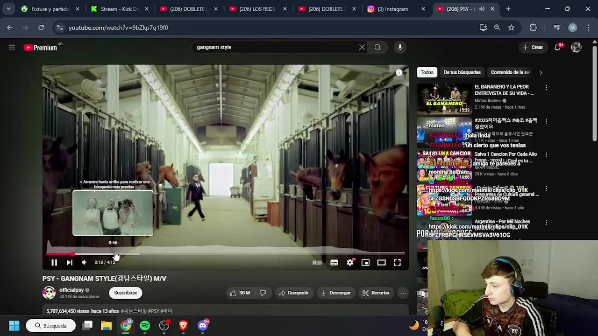Screen dimensions: 598x336
Task: Open the officialpsy channel avatar
Action: pyautogui.click(x=49, y=293)
